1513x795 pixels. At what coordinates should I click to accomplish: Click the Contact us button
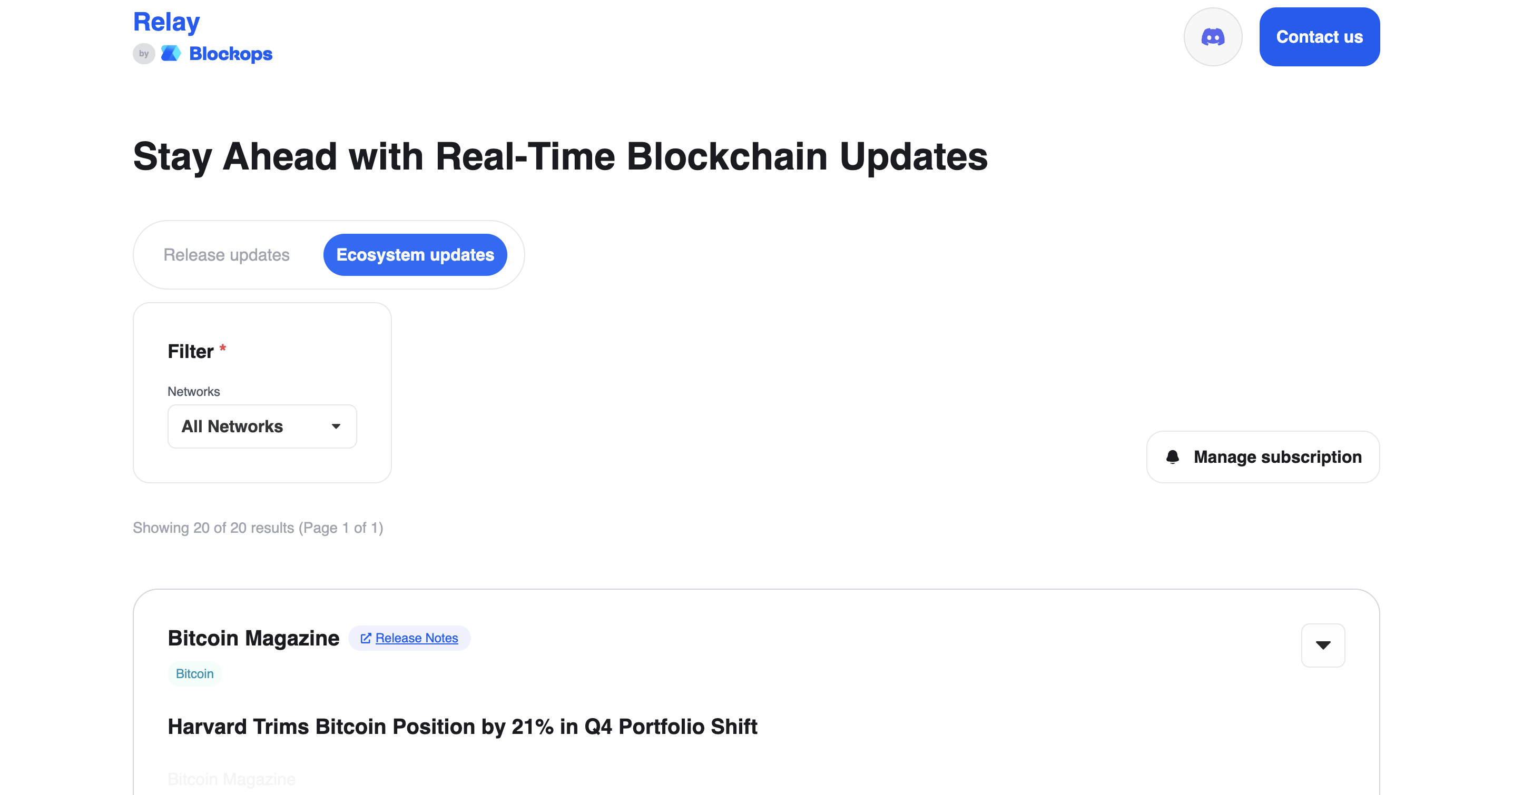(1319, 36)
